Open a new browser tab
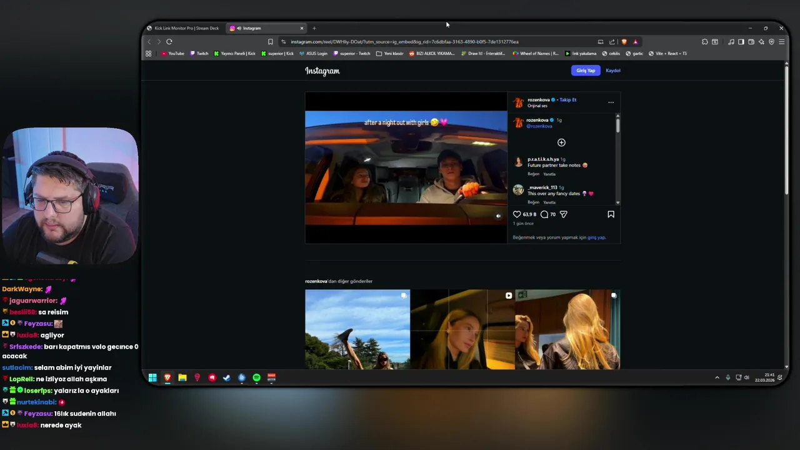Image resolution: width=800 pixels, height=450 pixels. (x=314, y=28)
